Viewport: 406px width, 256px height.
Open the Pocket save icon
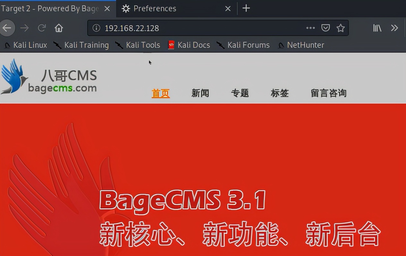[326, 28]
